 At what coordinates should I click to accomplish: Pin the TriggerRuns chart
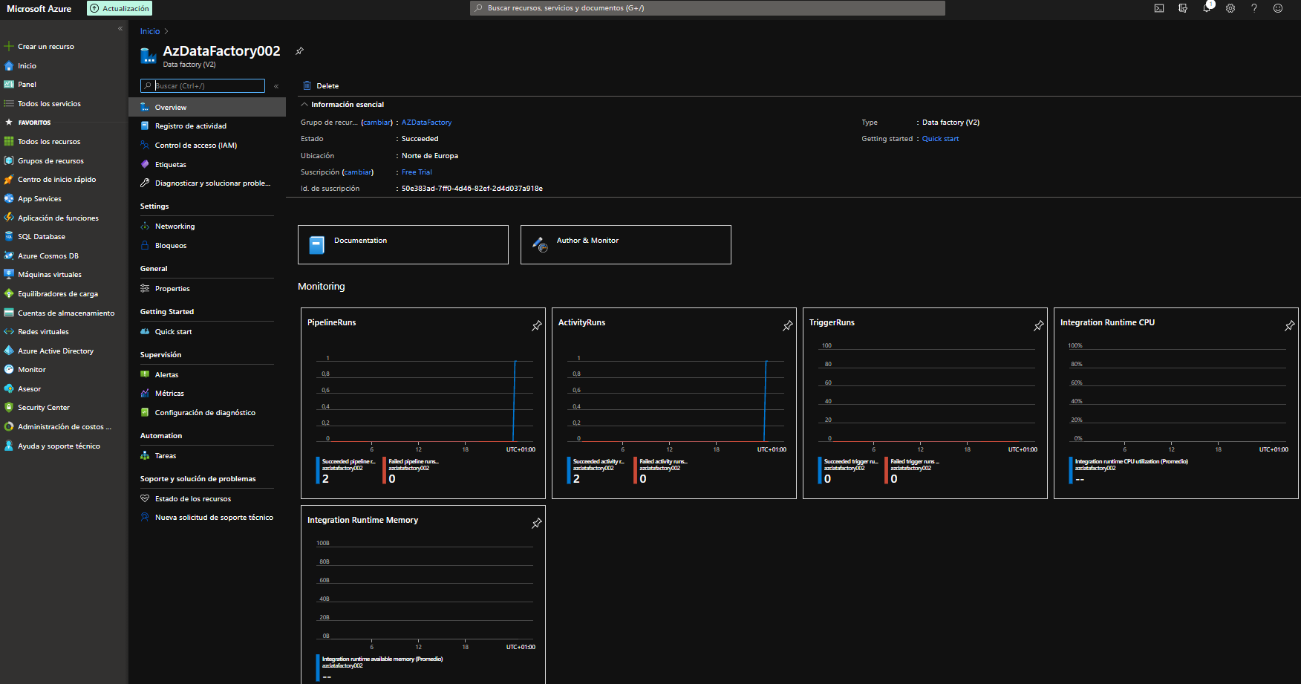[x=1038, y=326]
